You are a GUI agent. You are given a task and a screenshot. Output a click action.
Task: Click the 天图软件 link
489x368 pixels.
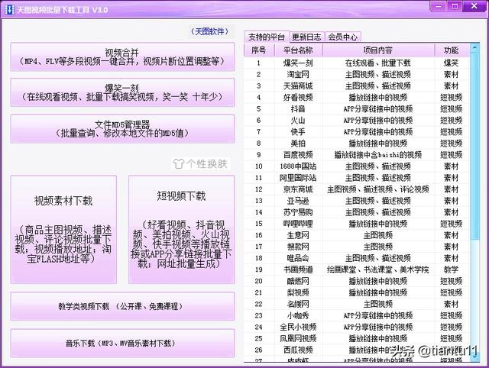coord(209,31)
